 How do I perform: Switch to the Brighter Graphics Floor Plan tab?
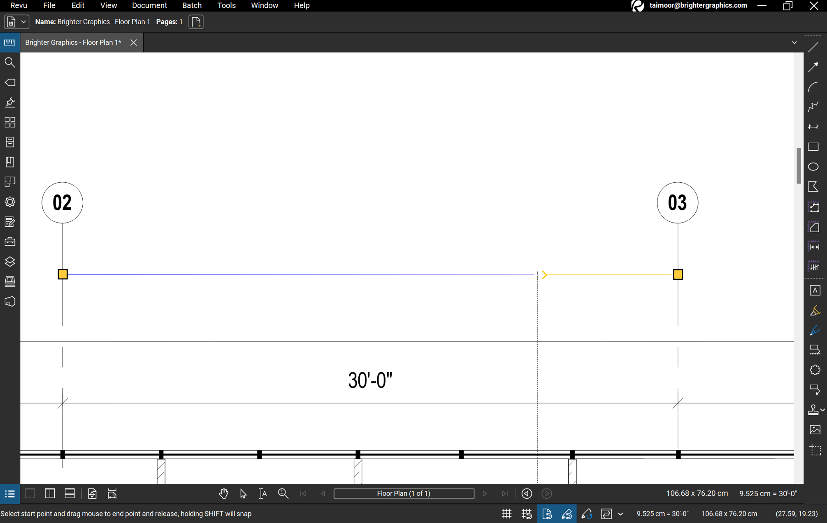pyautogui.click(x=73, y=42)
